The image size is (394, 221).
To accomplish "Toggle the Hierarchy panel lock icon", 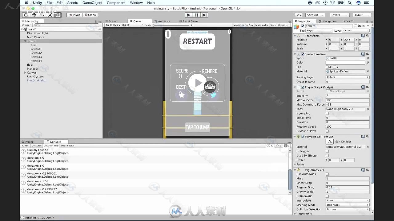I will (x=95, y=21).
